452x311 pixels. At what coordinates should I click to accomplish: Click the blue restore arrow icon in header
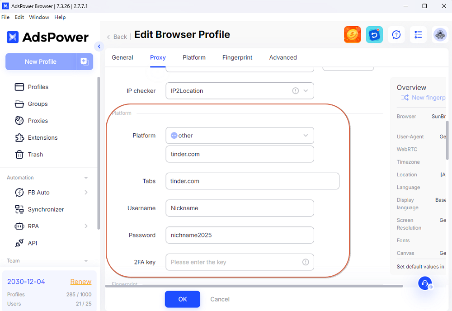[374, 35]
